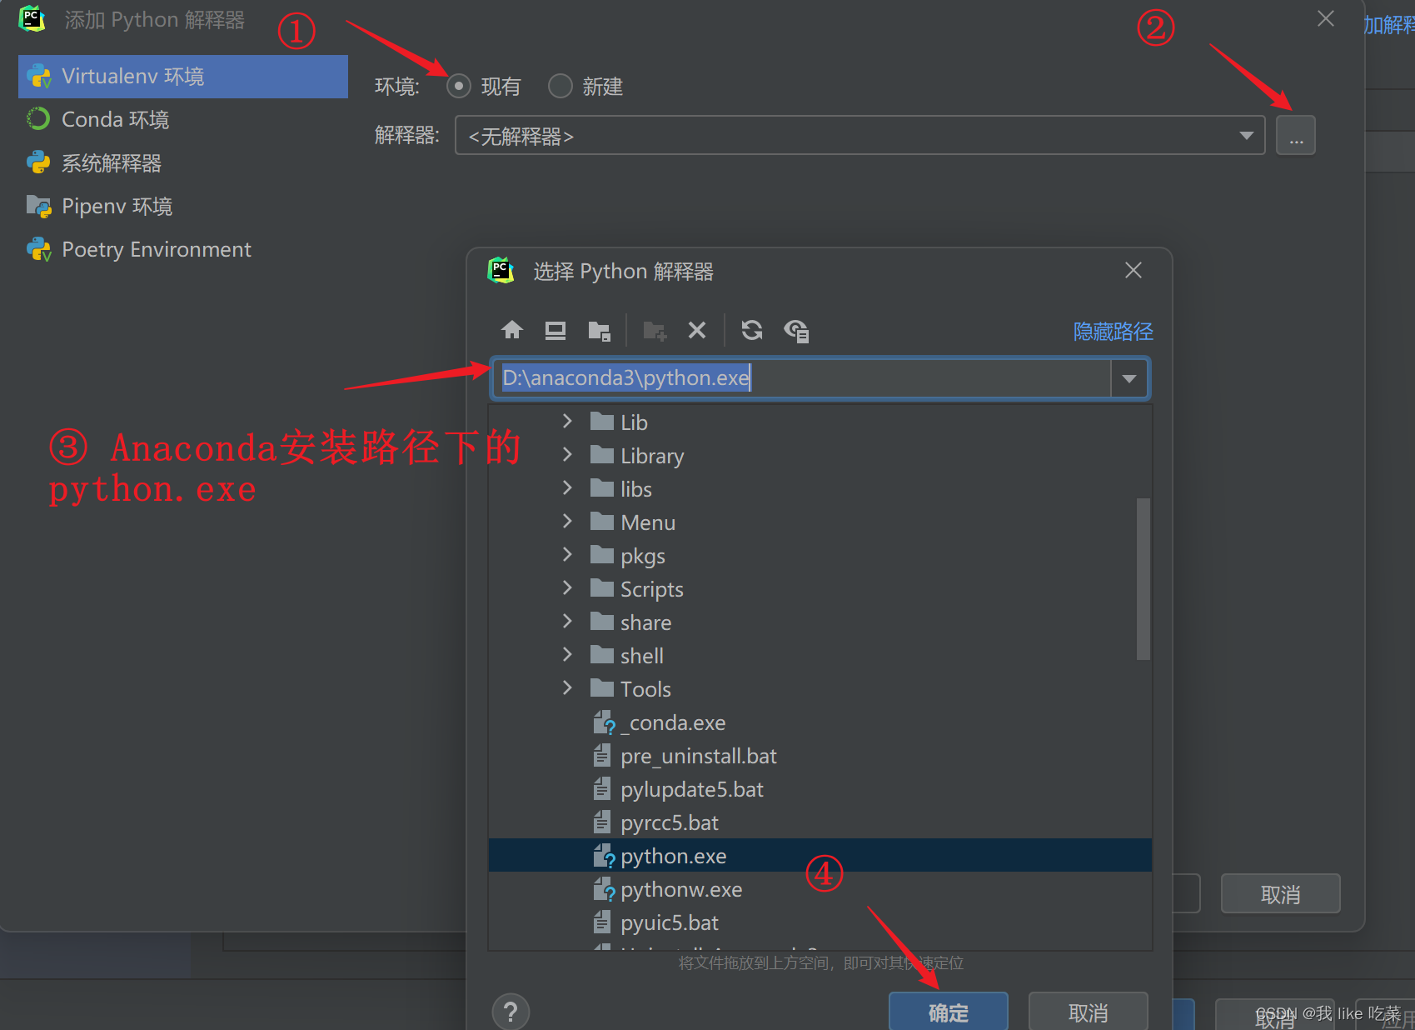1415x1030 pixels.
Task: Select the Library folder row
Action: point(820,456)
